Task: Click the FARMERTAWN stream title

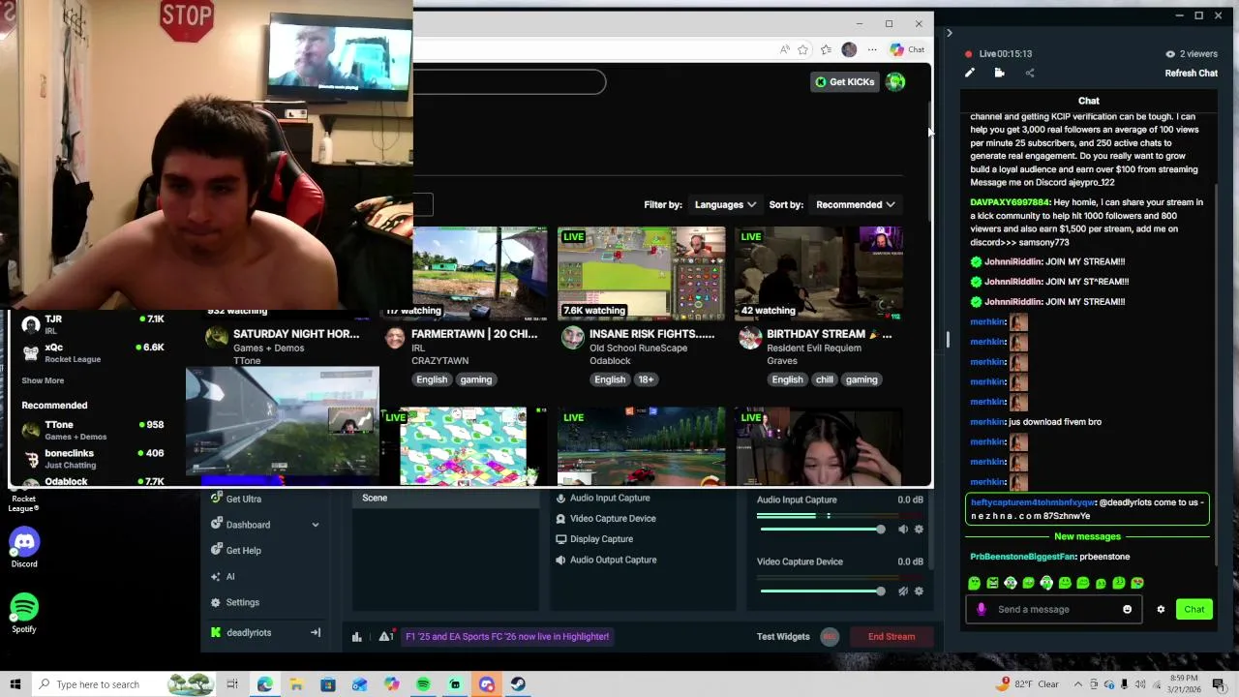Action: point(473,334)
